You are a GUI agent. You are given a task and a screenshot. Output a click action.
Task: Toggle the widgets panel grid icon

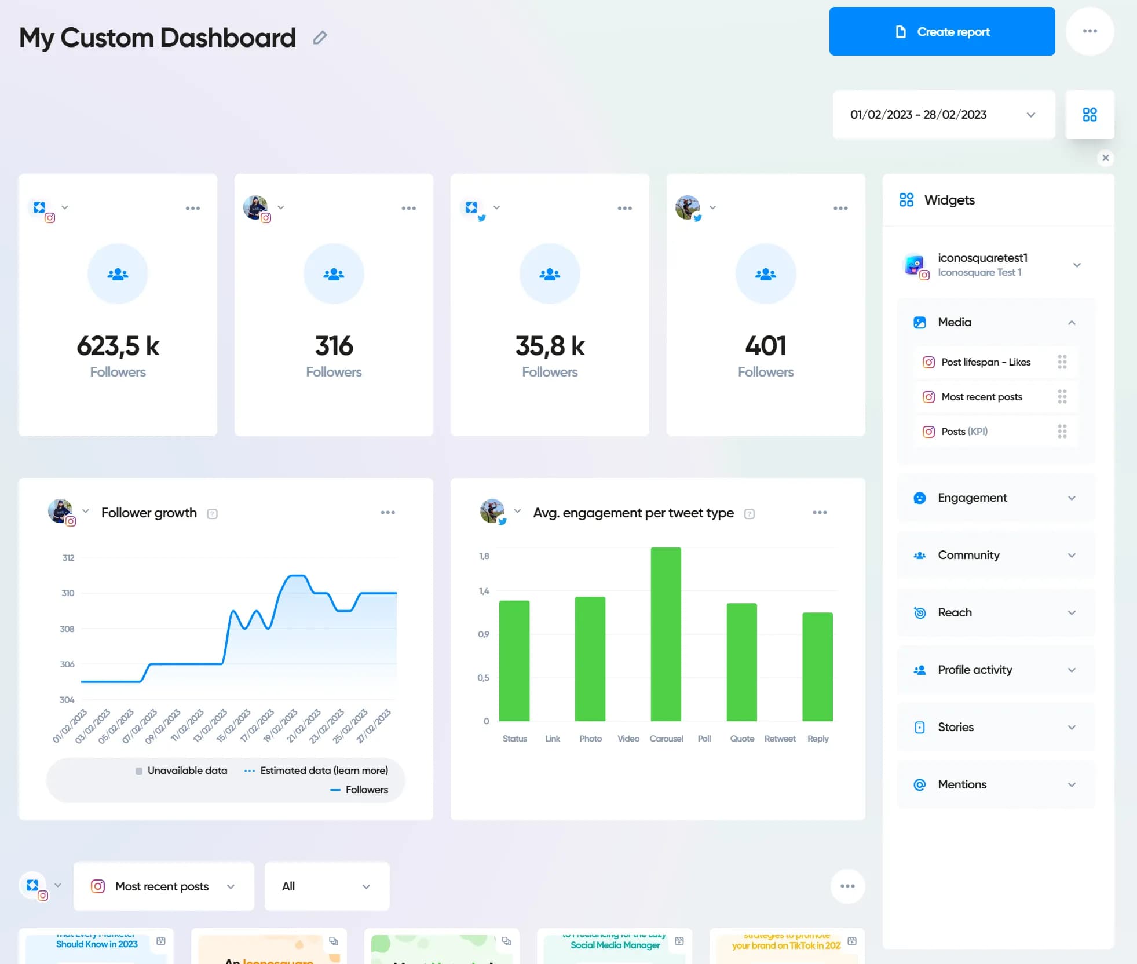click(1090, 115)
